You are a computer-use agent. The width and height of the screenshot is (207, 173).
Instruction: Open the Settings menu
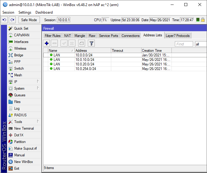click(x=25, y=12)
